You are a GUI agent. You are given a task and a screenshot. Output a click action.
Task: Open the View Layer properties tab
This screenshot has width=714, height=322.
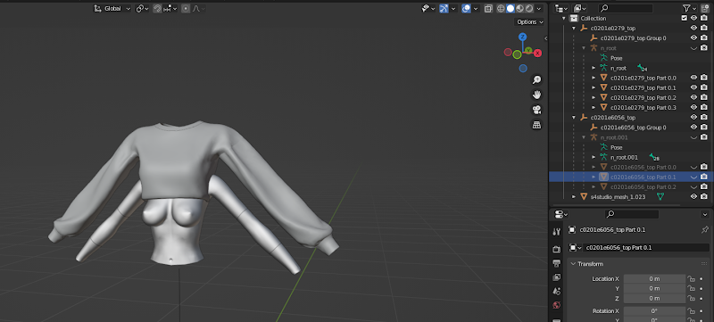point(556,277)
